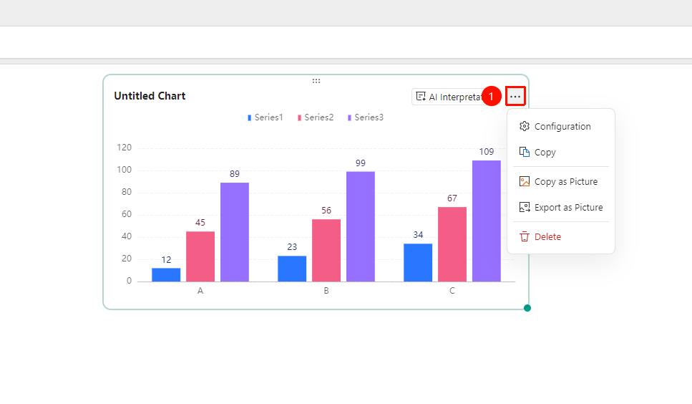Open the three-dot more options menu
692x404 pixels.
pyautogui.click(x=515, y=96)
